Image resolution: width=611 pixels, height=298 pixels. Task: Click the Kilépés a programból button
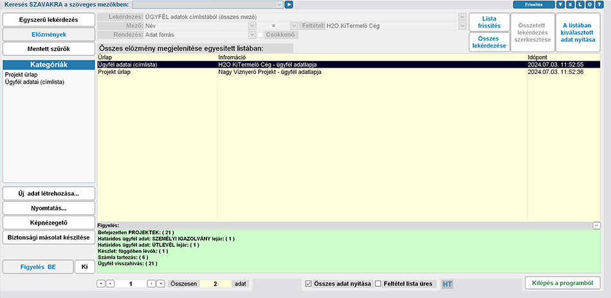(x=563, y=283)
